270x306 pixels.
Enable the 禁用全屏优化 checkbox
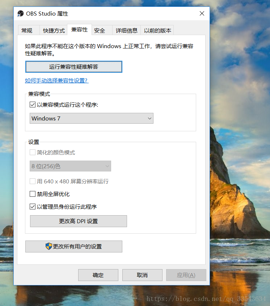33,194
